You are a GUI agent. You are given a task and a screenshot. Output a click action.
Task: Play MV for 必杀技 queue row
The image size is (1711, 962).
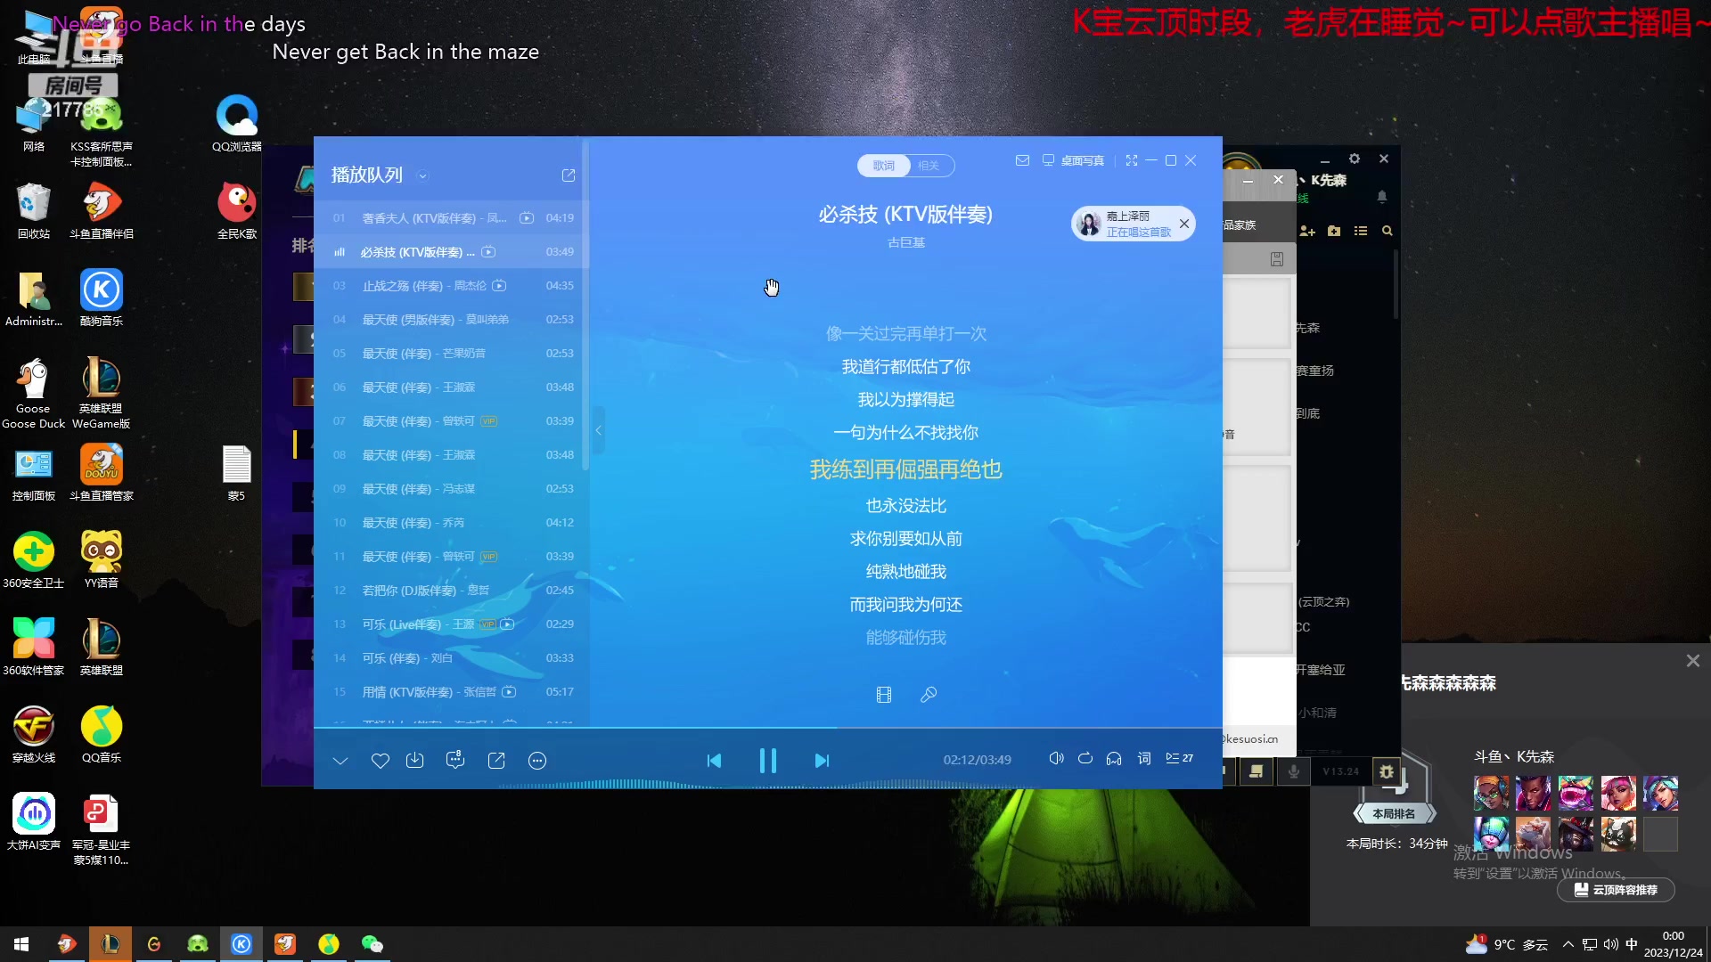(488, 252)
